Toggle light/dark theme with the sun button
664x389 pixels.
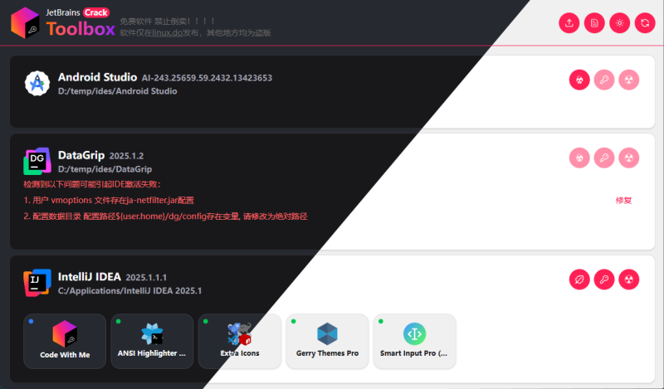pos(619,23)
